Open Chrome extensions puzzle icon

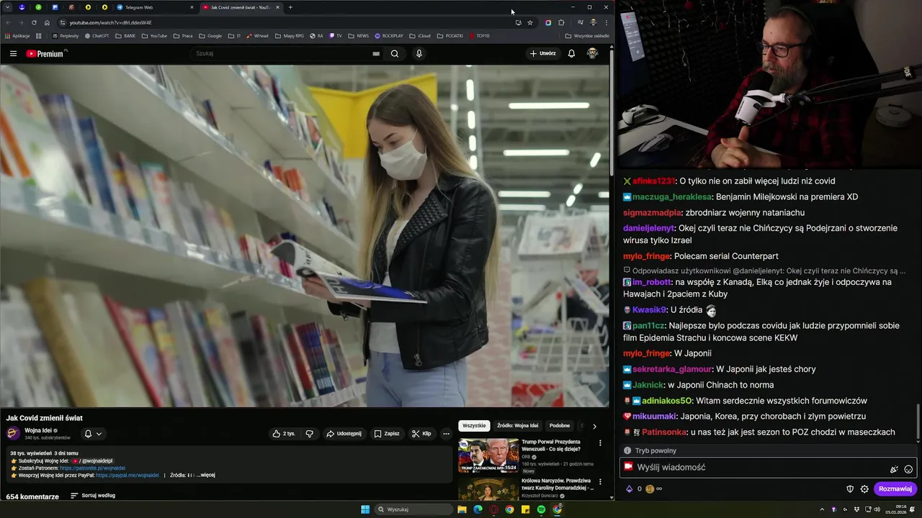pyautogui.click(x=561, y=22)
